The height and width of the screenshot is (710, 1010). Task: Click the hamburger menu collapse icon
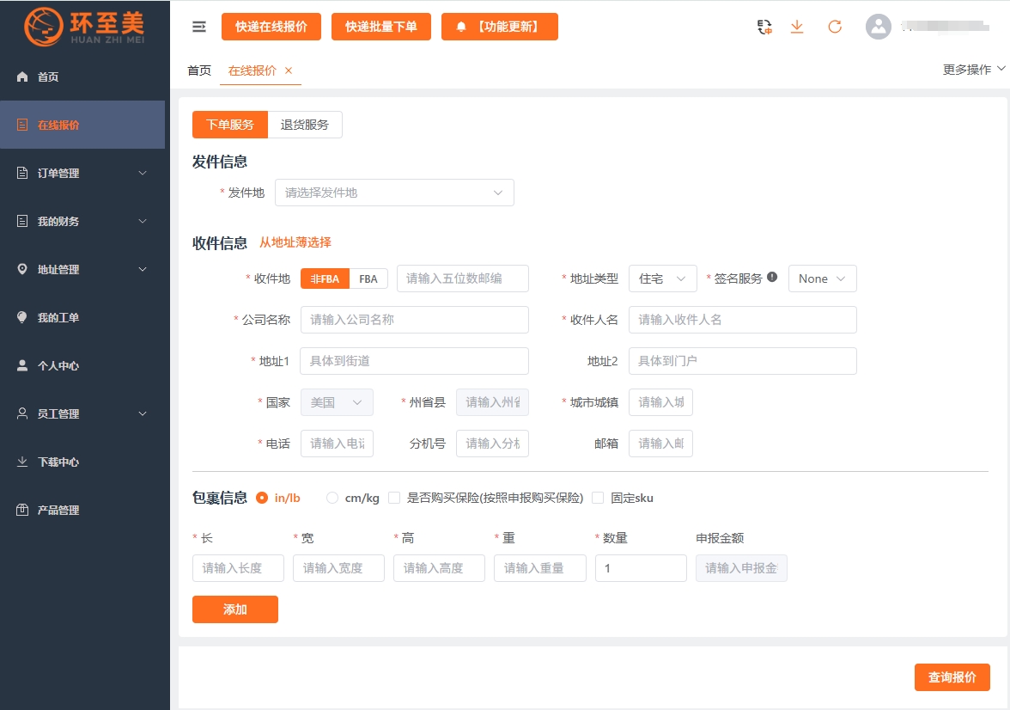click(199, 27)
